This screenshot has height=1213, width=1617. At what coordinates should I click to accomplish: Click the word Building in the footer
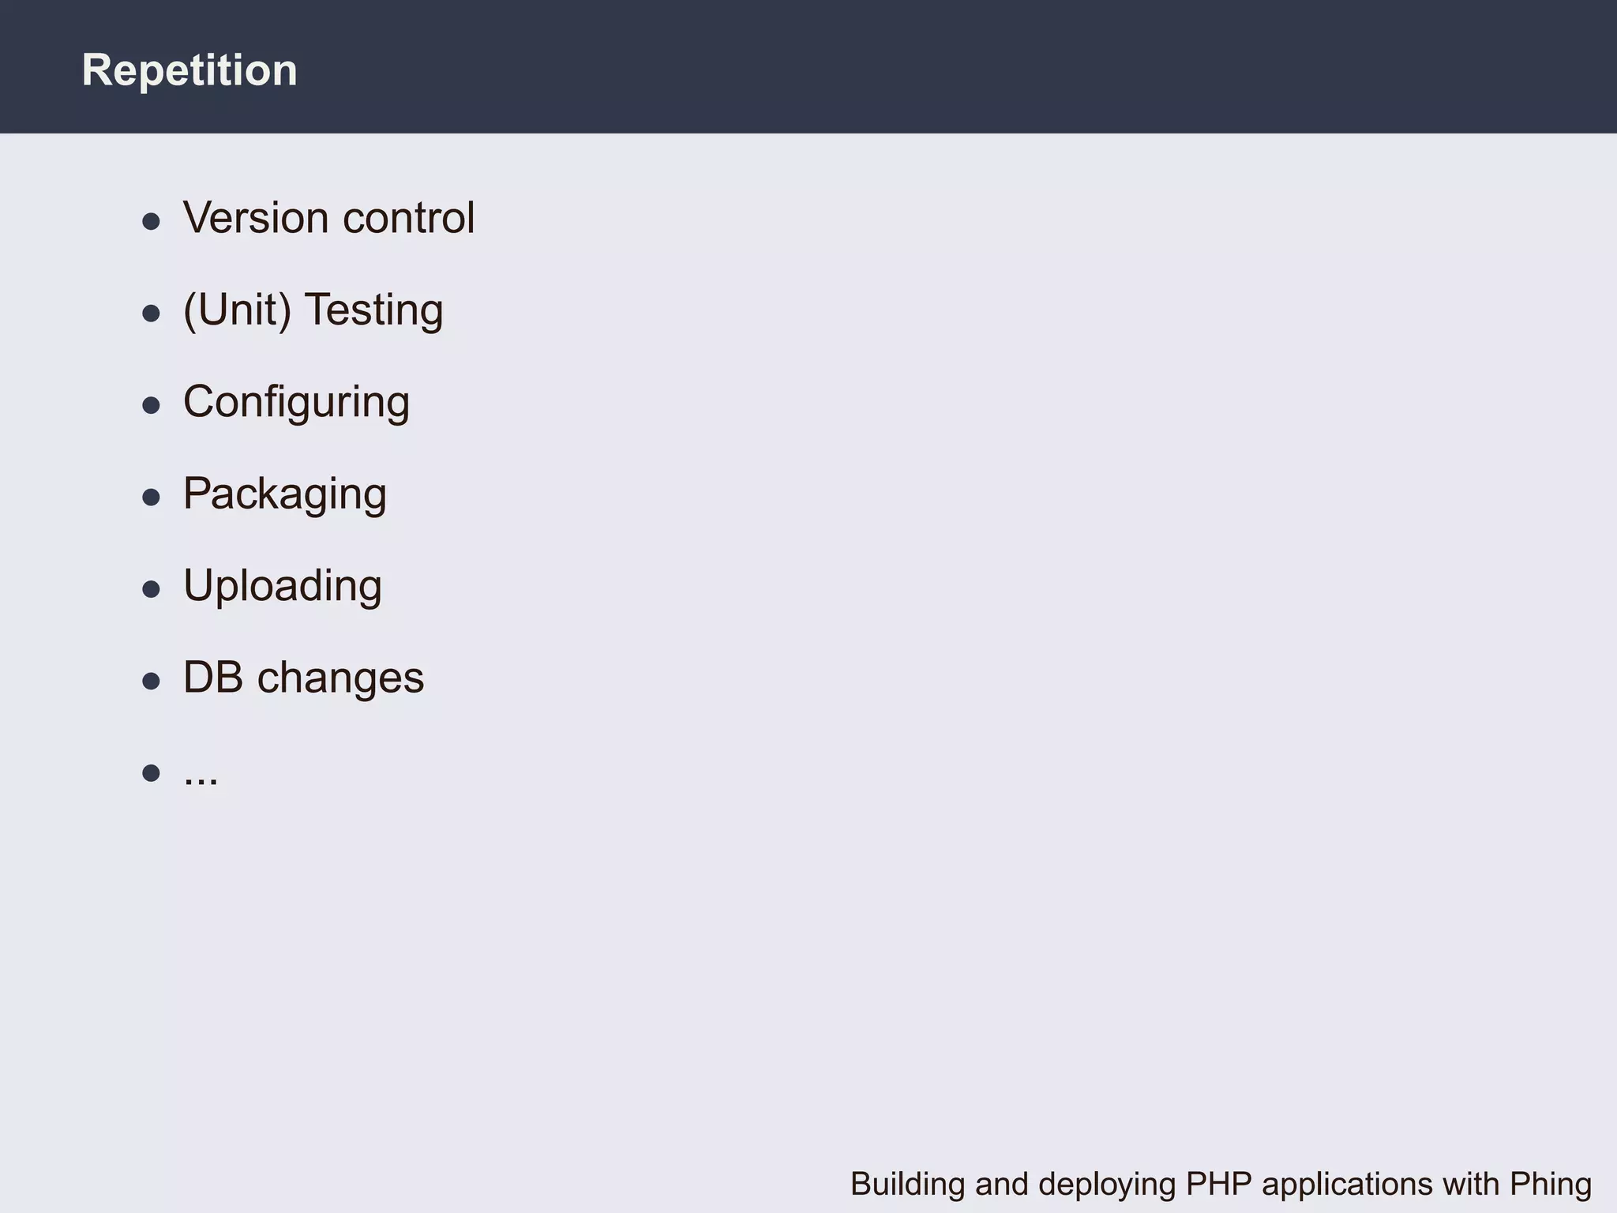point(907,1184)
